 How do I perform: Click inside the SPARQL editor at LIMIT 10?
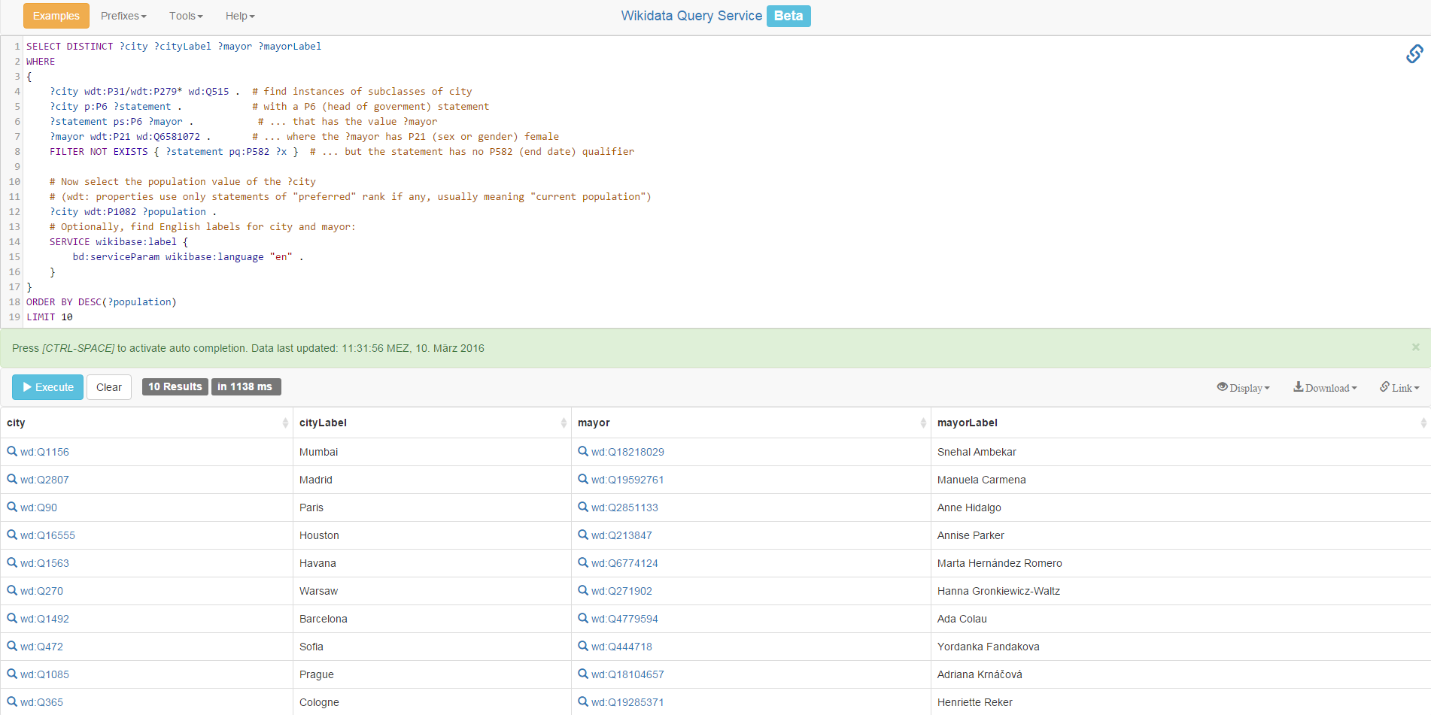50,317
